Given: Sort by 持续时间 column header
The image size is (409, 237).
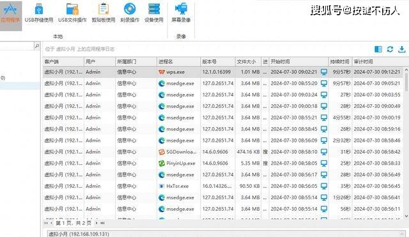Looking at the screenshot, I should tap(340, 61).
